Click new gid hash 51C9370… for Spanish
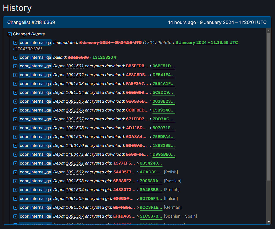The width and height of the screenshot is (275, 229). [x=151, y=216]
